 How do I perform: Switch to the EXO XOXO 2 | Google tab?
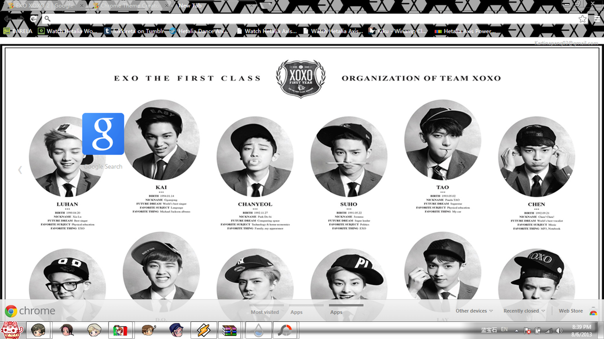coord(44,6)
